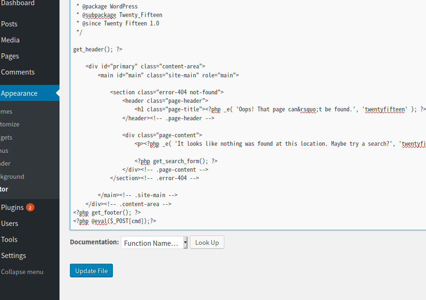Open the Pages menu item

tap(10, 56)
